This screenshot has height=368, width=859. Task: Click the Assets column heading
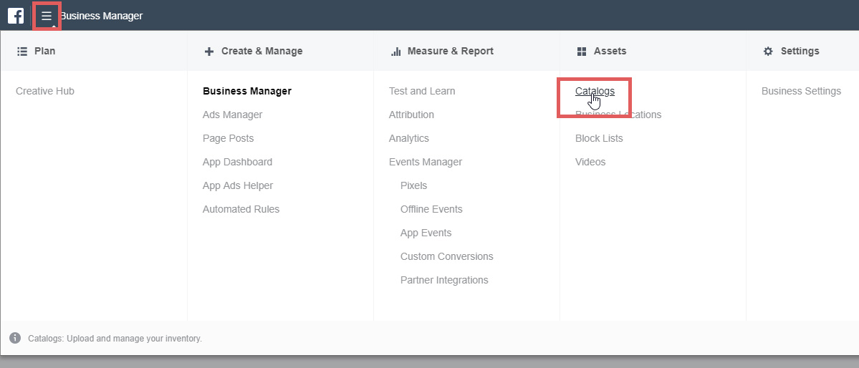point(610,51)
